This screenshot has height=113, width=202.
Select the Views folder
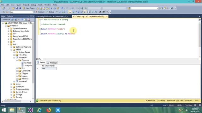pyautogui.click(x=18, y=84)
